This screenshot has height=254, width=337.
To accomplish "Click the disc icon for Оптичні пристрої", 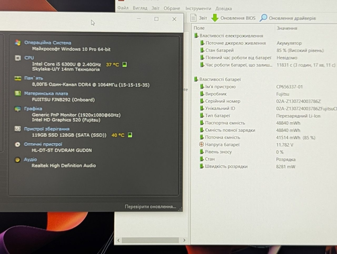I will [x=18, y=144].
